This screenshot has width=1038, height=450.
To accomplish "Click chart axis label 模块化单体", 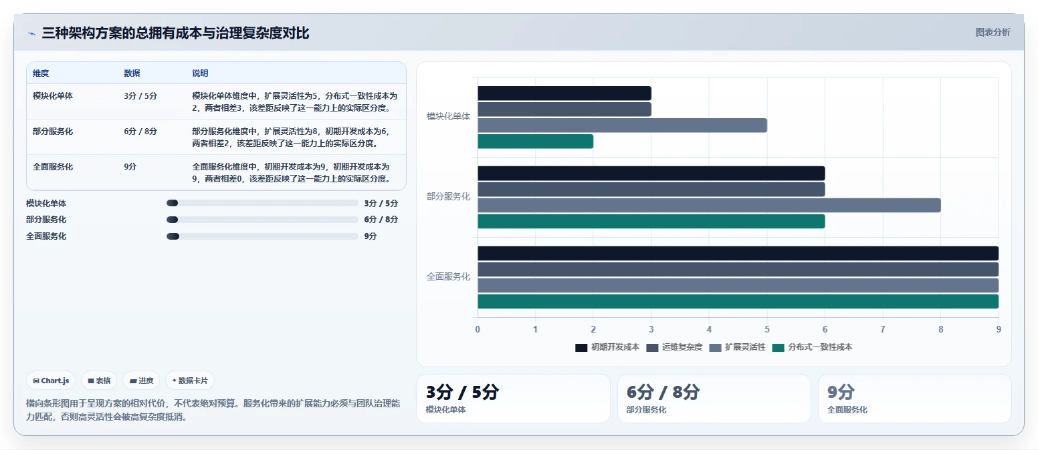I will pos(448,116).
